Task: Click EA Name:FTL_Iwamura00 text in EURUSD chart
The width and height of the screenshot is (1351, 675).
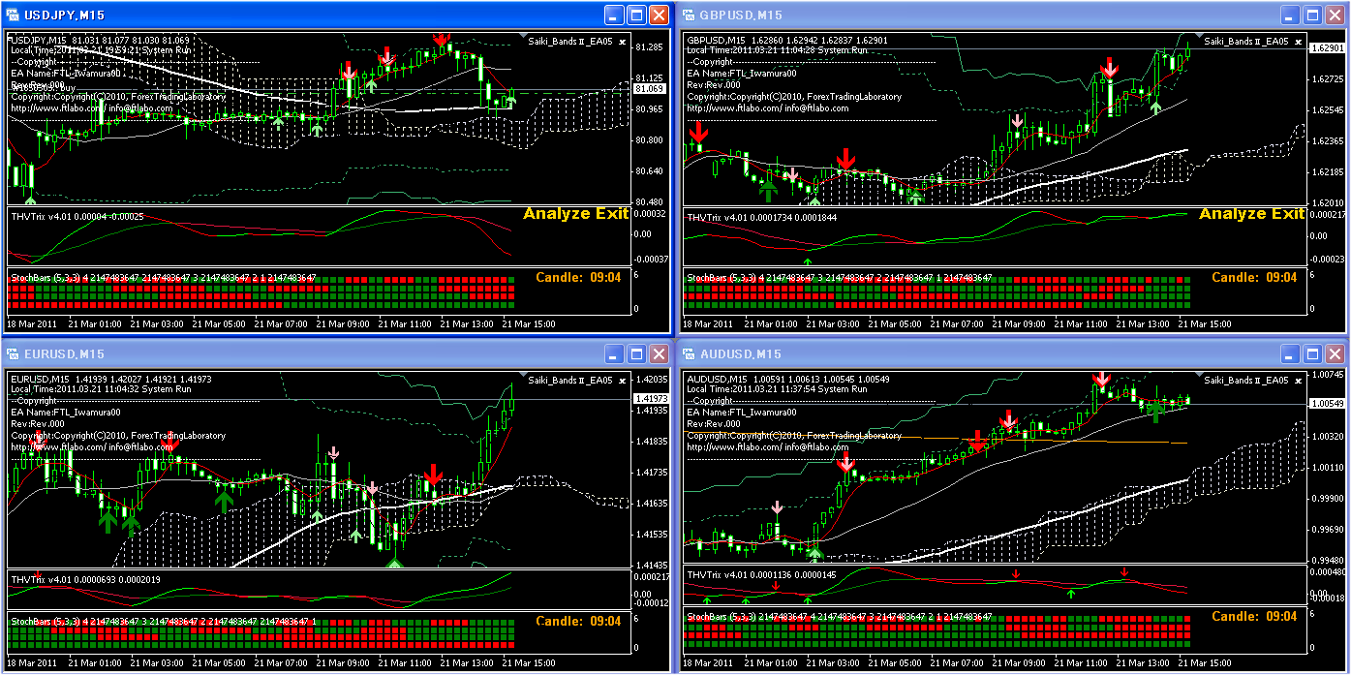Action: pyautogui.click(x=66, y=412)
